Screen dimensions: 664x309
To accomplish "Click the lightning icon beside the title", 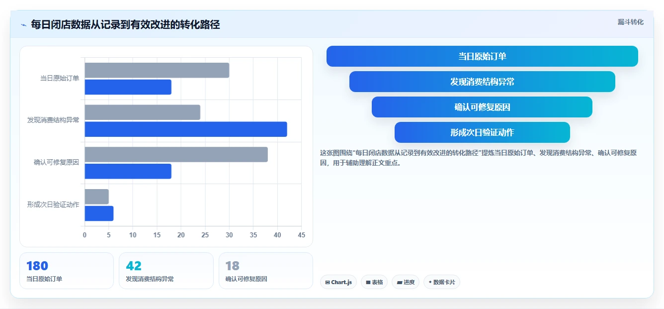I will (x=23, y=25).
